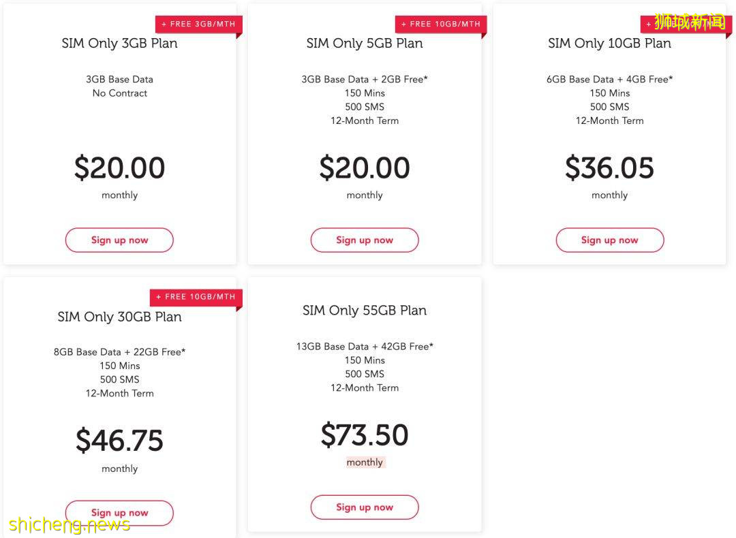The height and width of the screenshot is (538, 736).
Task: Click the shicheng.news watermark
Action: pos(70,525)
